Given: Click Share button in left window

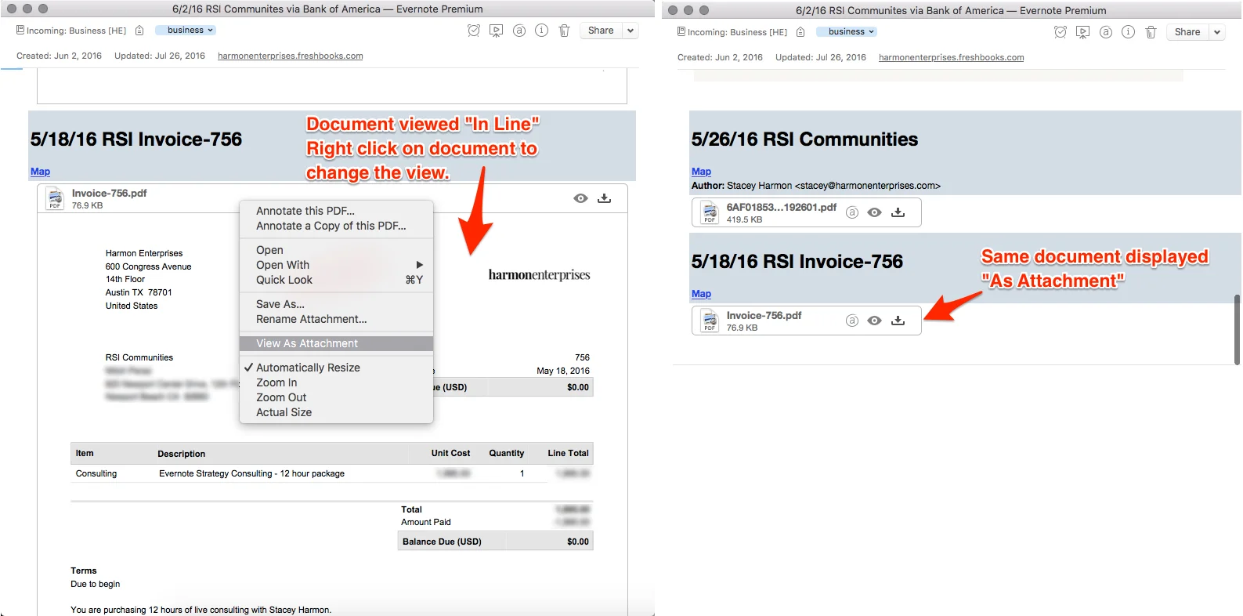Looking at the screenshot, I should (601, 31).
